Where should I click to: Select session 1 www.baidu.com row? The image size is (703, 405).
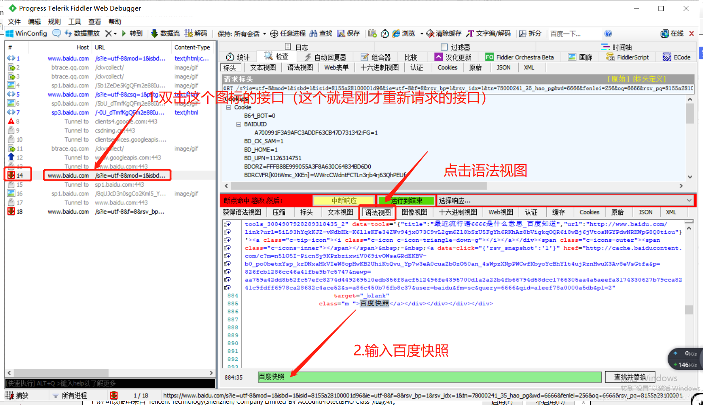click(110, 58)
